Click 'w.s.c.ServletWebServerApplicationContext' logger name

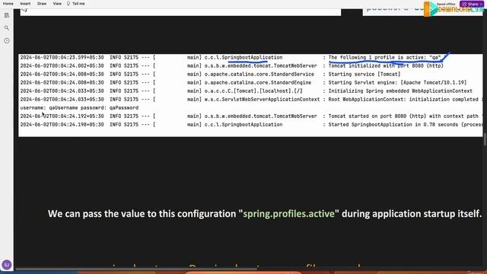tap(262, 100)
